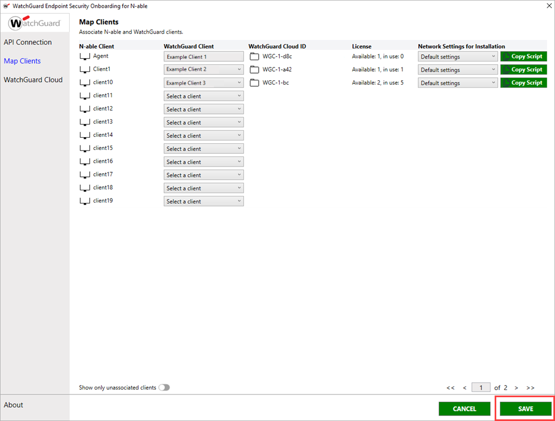Image resolution: width=555 pixels, height=421 pixels.
Task: Click the monitor icon beside client15
Action: pos(85,148)
